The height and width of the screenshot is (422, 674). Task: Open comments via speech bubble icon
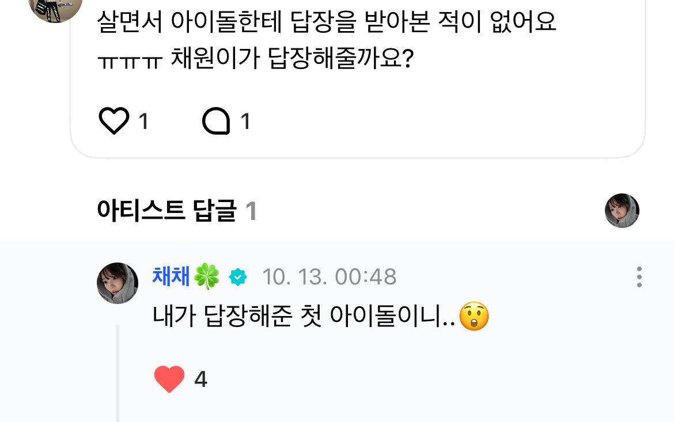click(x=216, y=121)
